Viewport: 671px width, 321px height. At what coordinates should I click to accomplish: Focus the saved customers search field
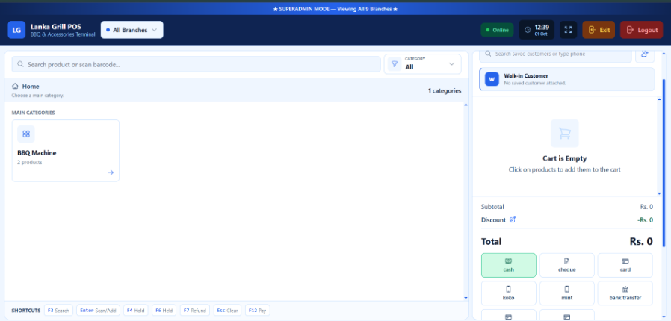point(555,54)
